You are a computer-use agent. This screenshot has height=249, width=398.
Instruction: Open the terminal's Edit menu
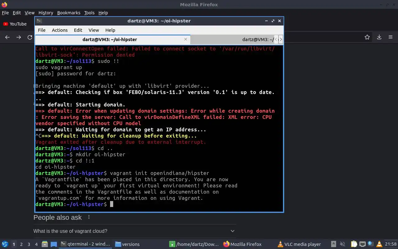[x=78, y=30]
